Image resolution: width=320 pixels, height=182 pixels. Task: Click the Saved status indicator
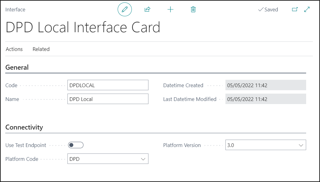[268, 10]
